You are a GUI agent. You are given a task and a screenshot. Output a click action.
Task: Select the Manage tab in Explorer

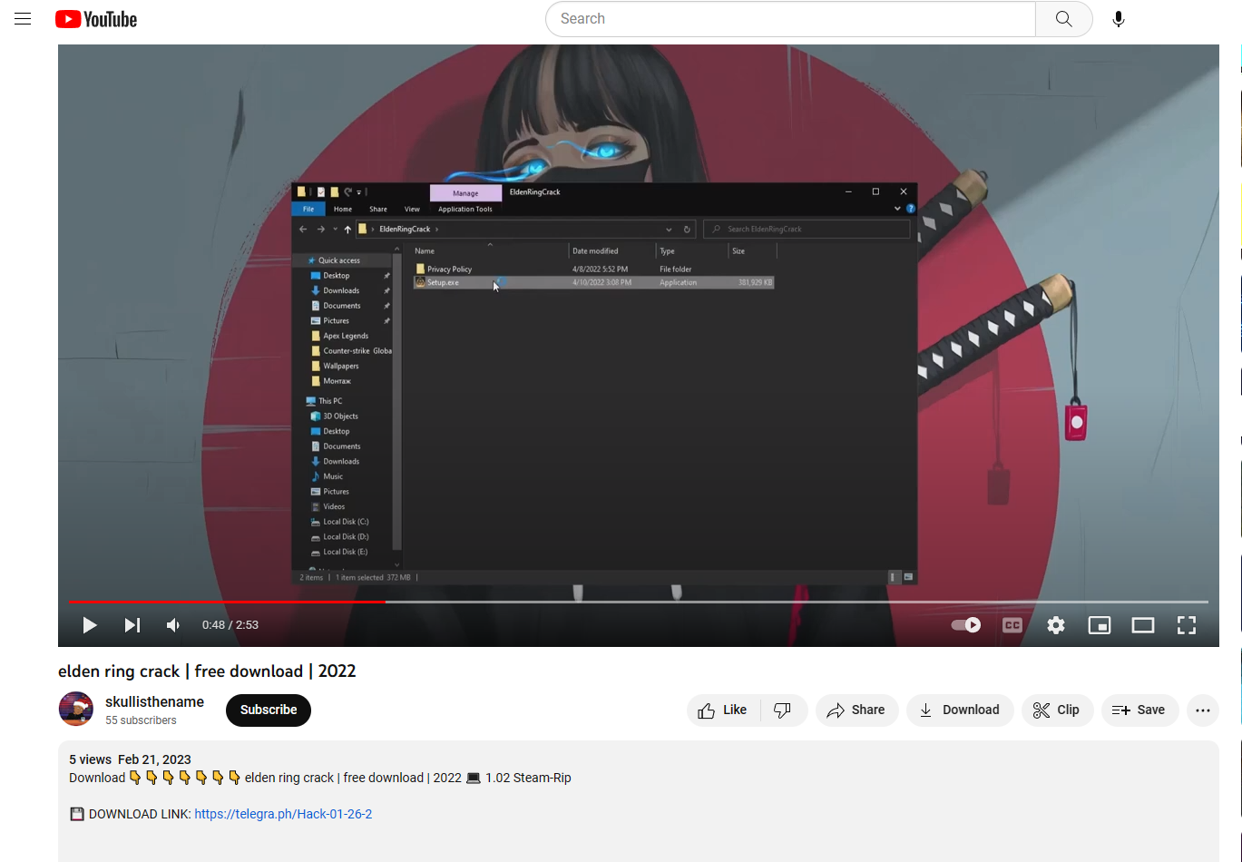[x=465, y=193]
